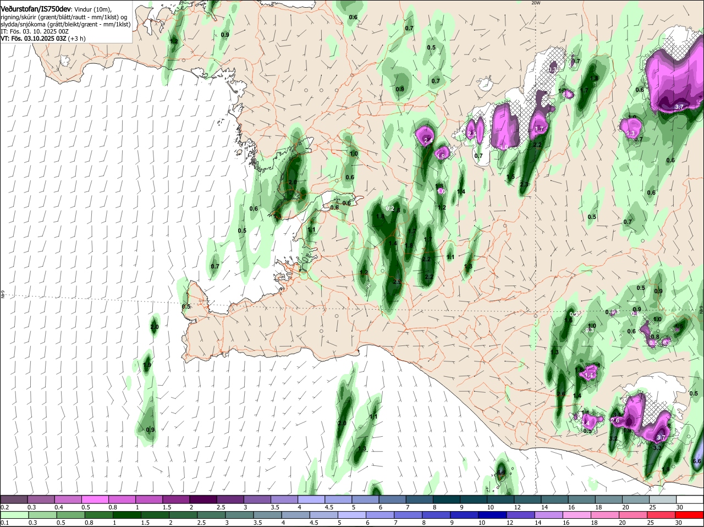
Task: Click the 12 label in the upper legend row
Action: [x=517, y=507]
